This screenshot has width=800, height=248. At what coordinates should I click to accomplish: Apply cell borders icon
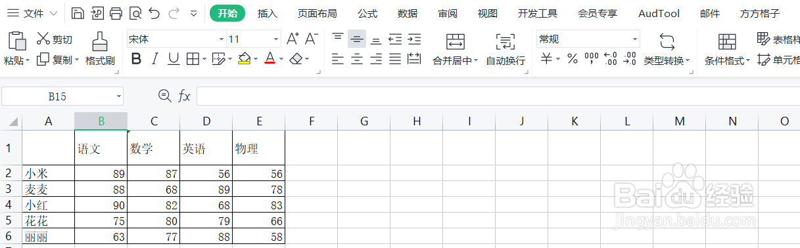pos(193,60)
